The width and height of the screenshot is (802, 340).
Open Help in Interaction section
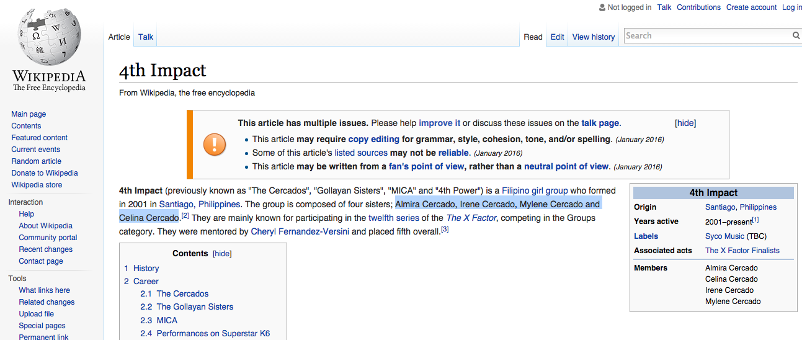pos(27,214)
